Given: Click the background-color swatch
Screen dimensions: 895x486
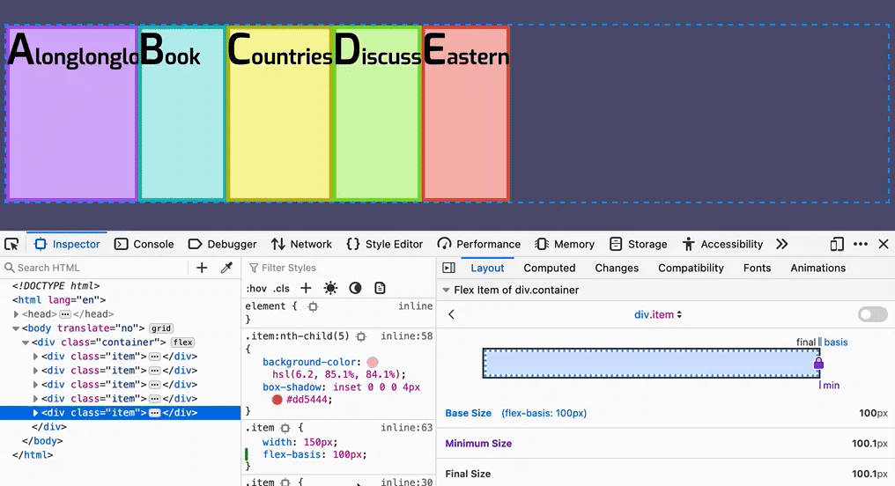Looking at the screenshot, I should pos(373,362).
